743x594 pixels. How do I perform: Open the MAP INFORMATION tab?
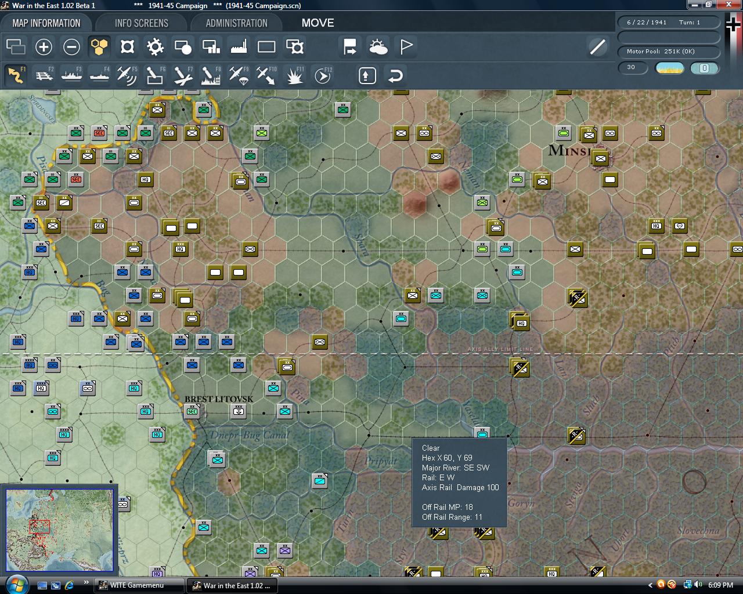pos(46,23)
